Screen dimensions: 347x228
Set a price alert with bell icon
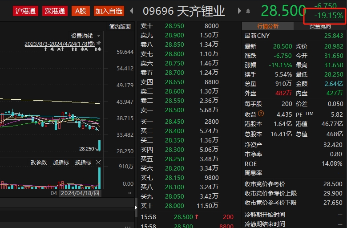[248, 11]
